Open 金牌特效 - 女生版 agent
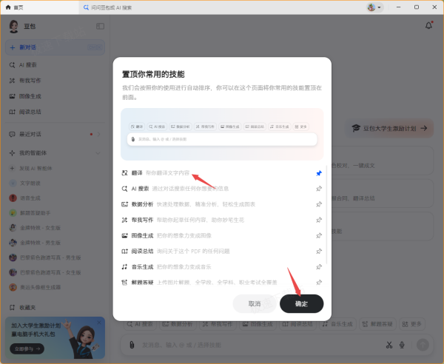The height and width of the screenshot is (364, 444). 55,228
